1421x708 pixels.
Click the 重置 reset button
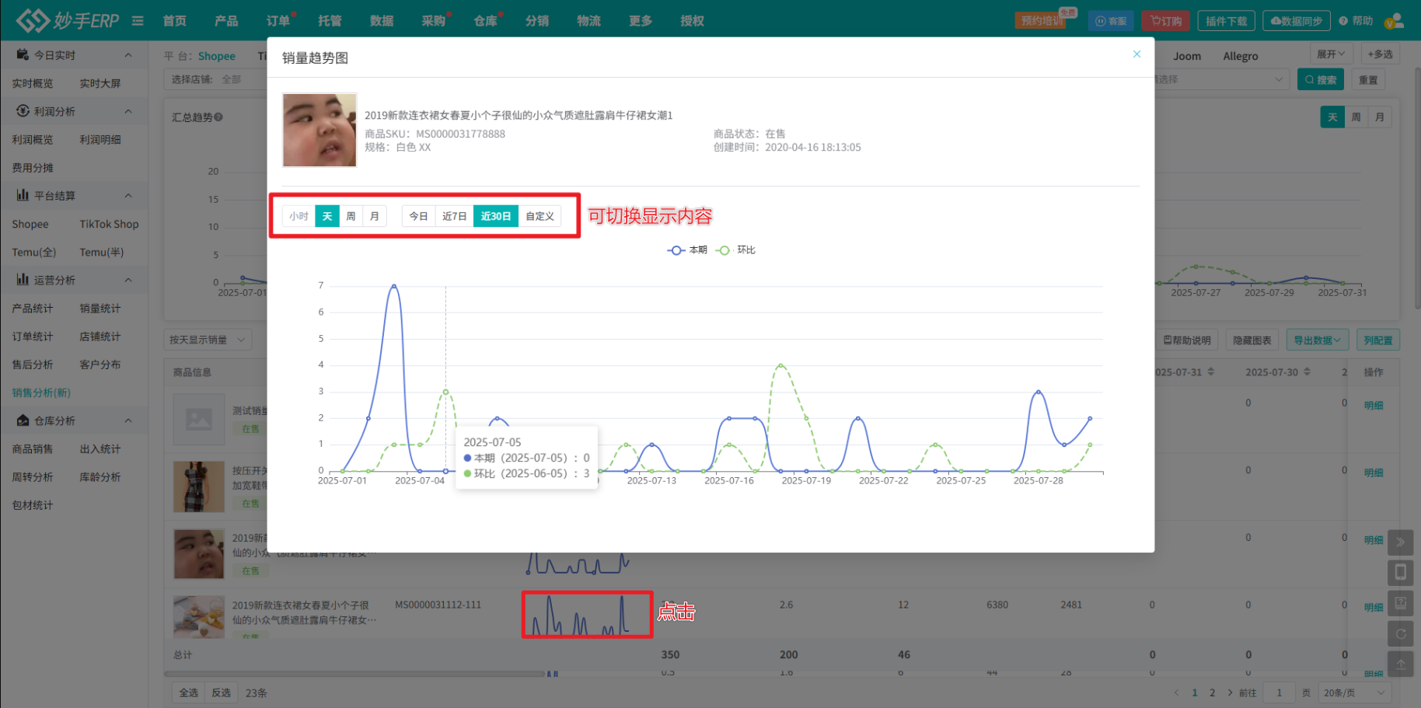tap(1368, 79)
